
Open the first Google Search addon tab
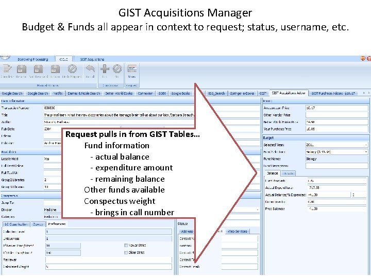[x=12, y=93]
